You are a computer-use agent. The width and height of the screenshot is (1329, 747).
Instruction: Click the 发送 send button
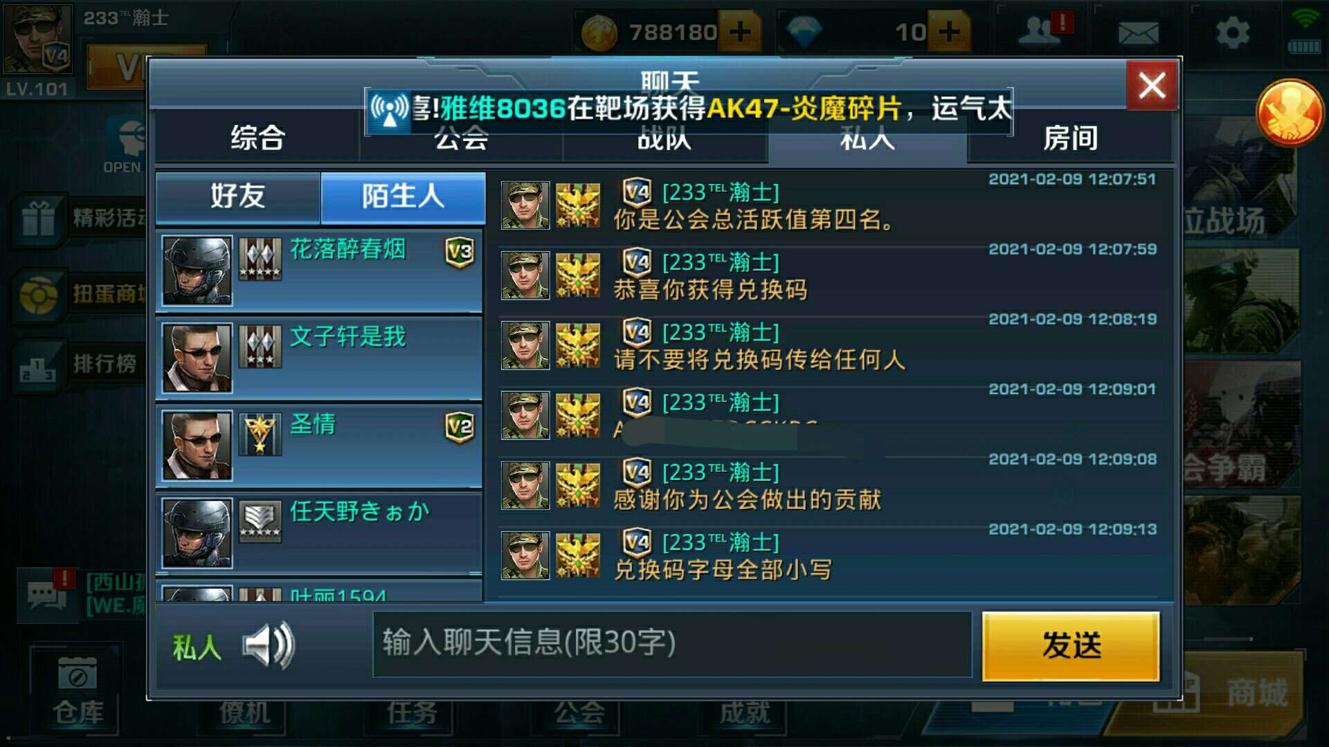click(1071, 646)
